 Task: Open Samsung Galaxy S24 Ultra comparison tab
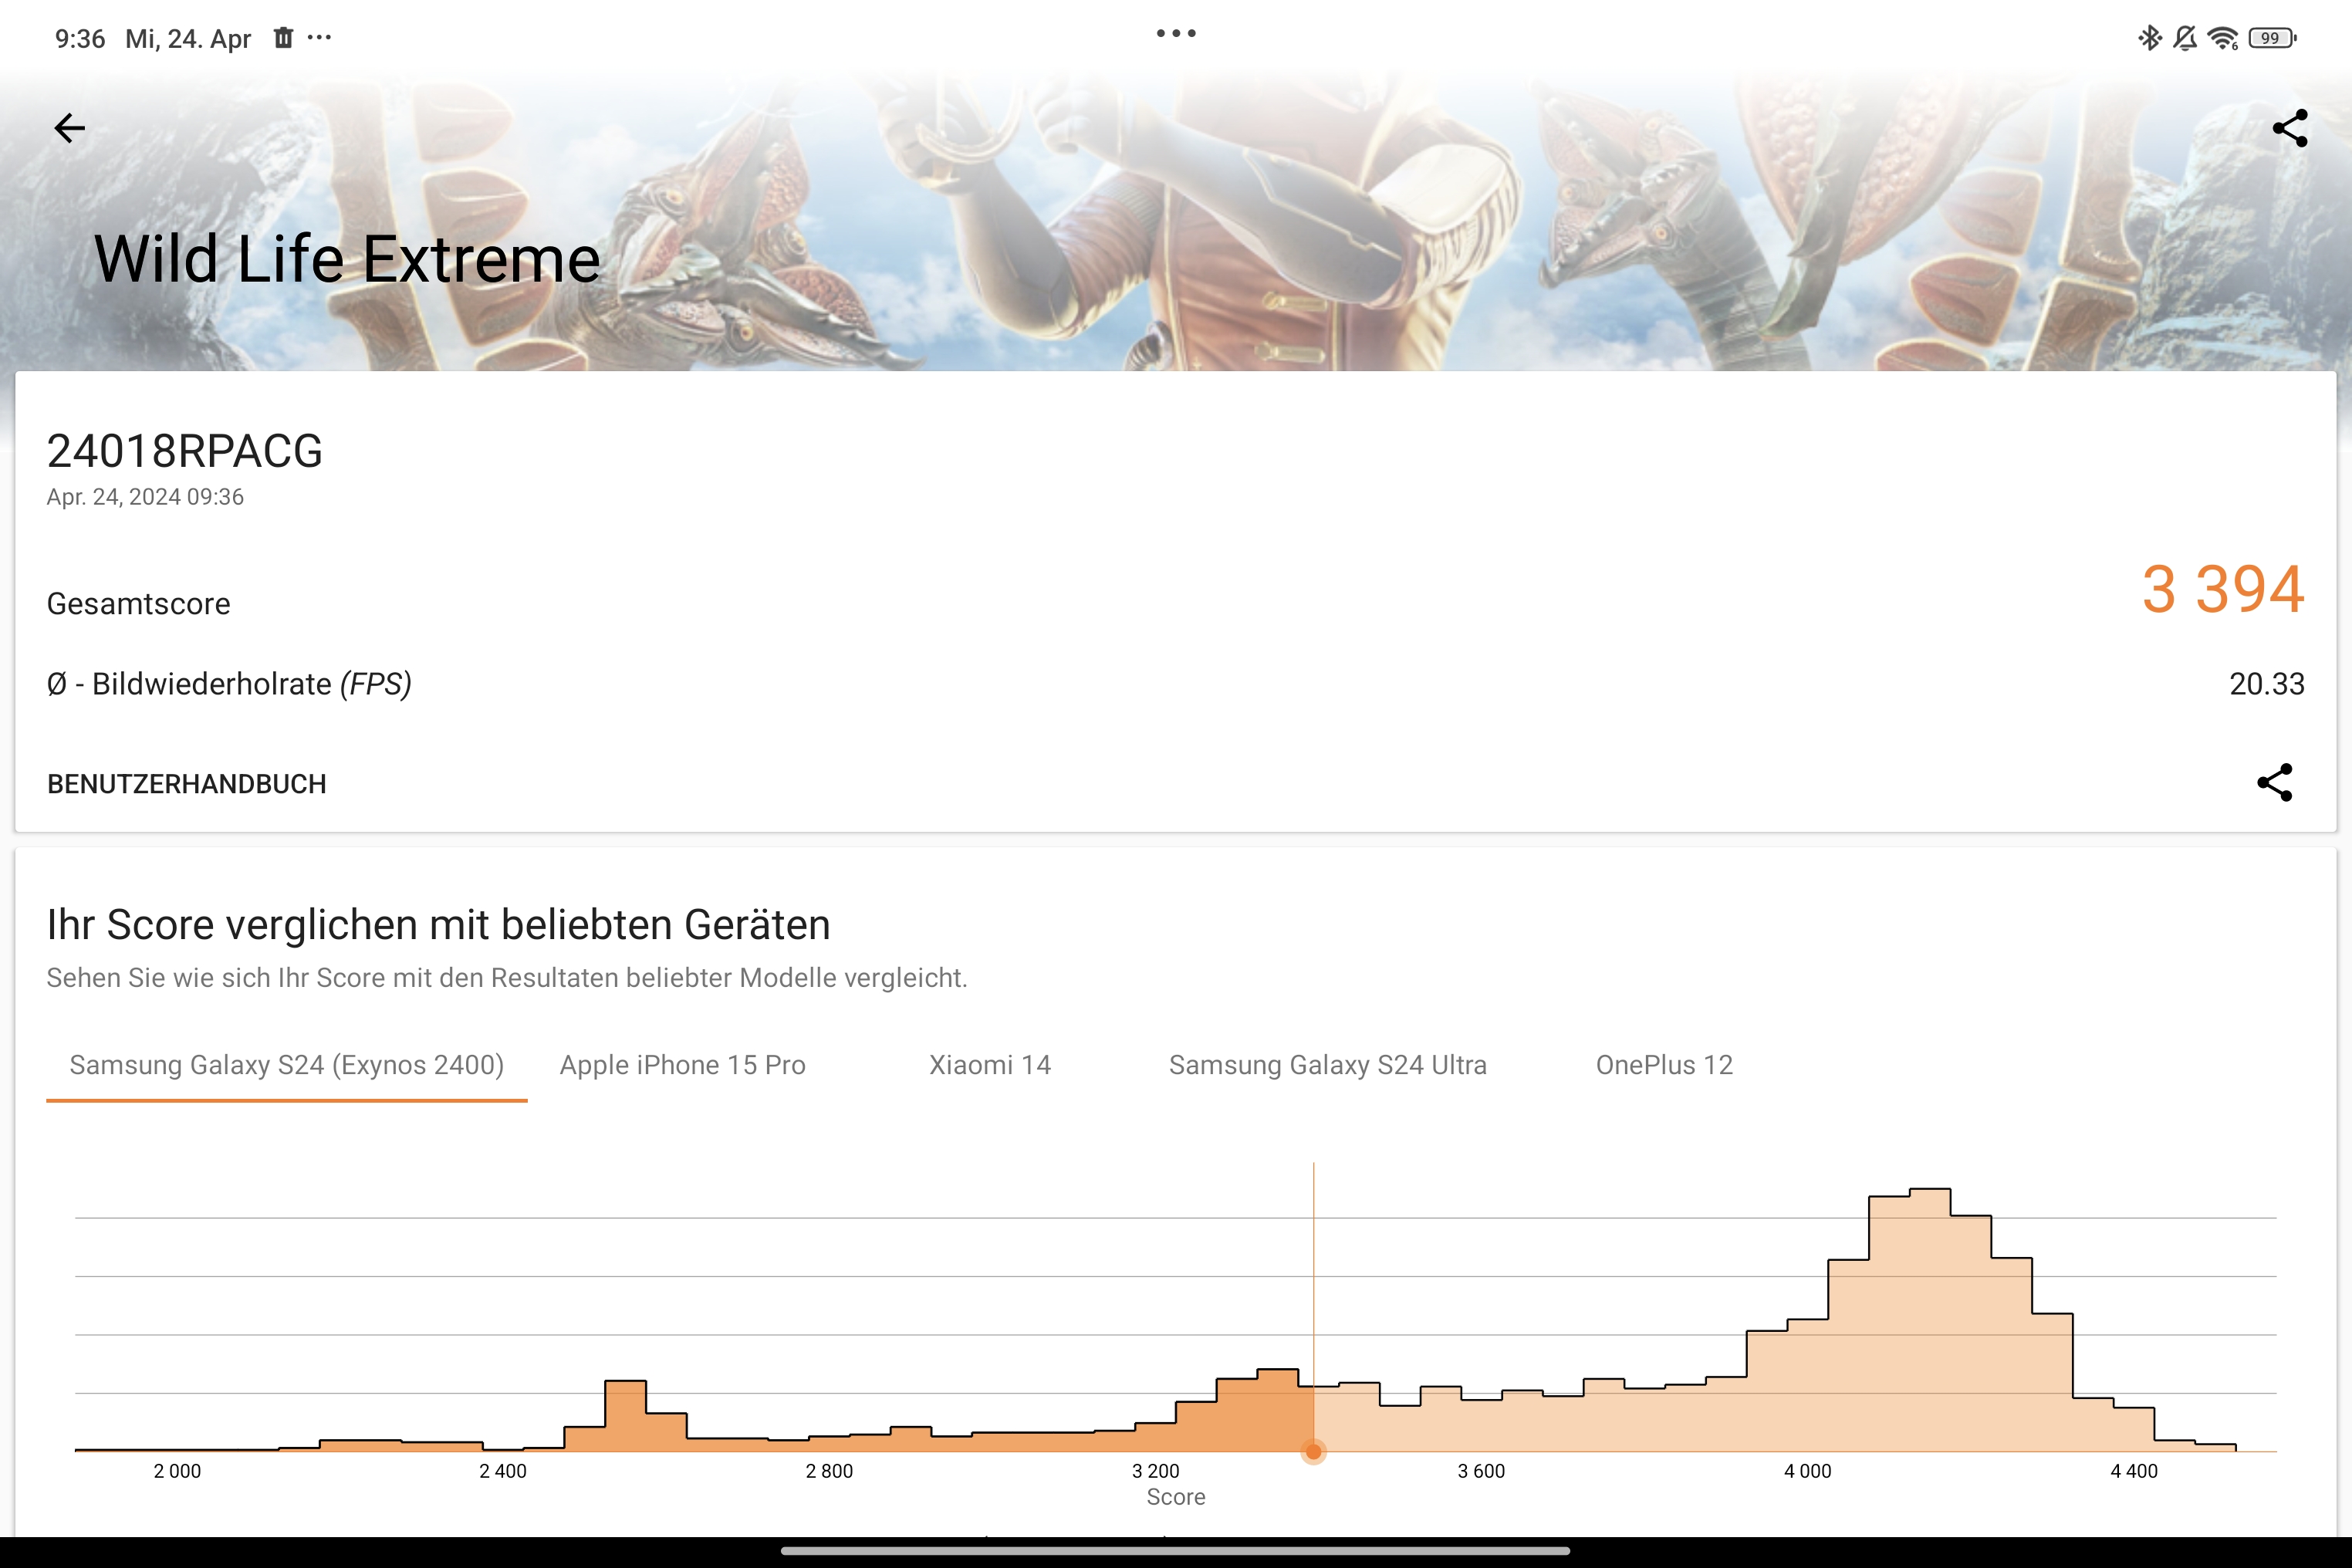pos(1327,1065)
